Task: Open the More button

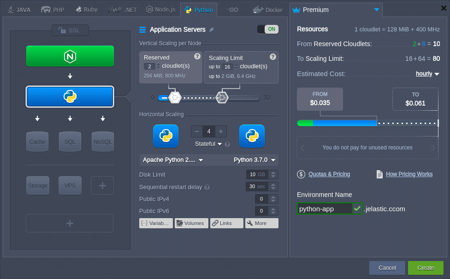Action: pyautogui.click(x=262, y=223)
